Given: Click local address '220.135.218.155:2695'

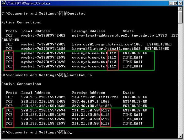Looking at the screenshot, I should pos(43,115).
